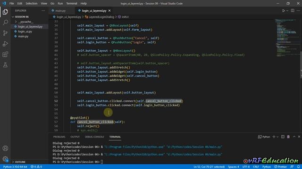Split the terminal panel

283,137
